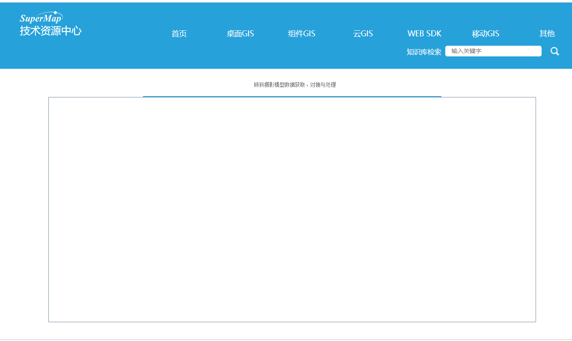
Task: Open the SuperMap 技术资源中心 logo
Action: [51, 24]
